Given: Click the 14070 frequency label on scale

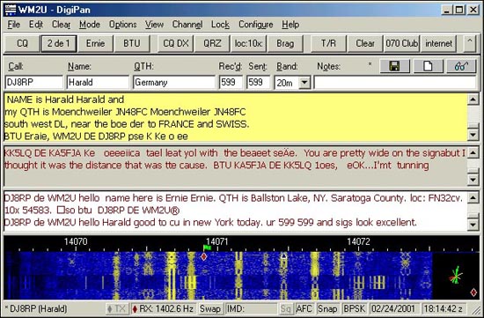Looking at the screenshot, I should point(76,241).
